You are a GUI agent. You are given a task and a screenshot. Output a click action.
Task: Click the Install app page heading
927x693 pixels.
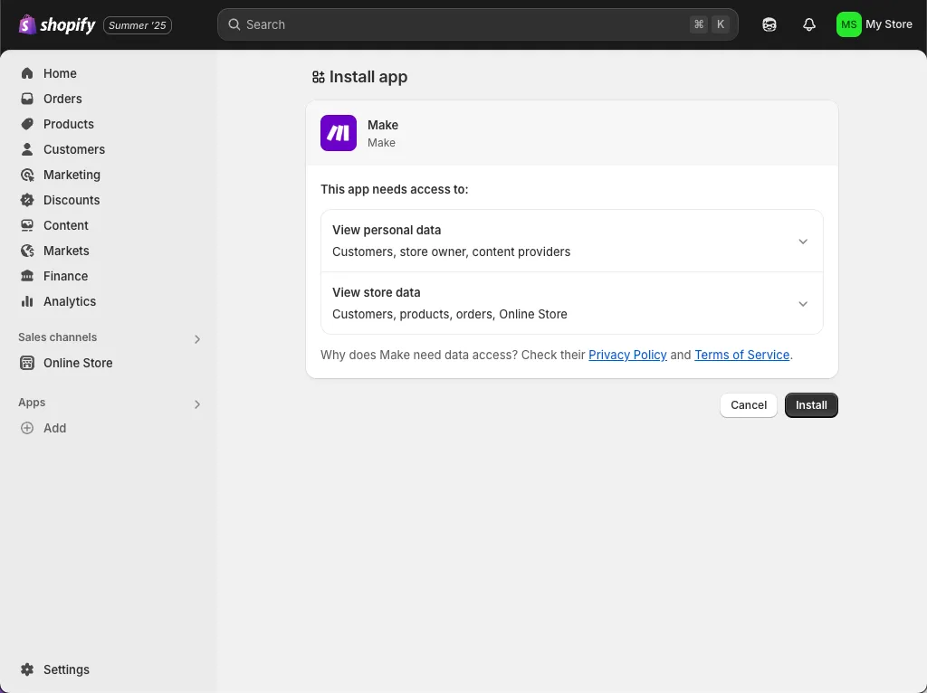coord(368,77)
